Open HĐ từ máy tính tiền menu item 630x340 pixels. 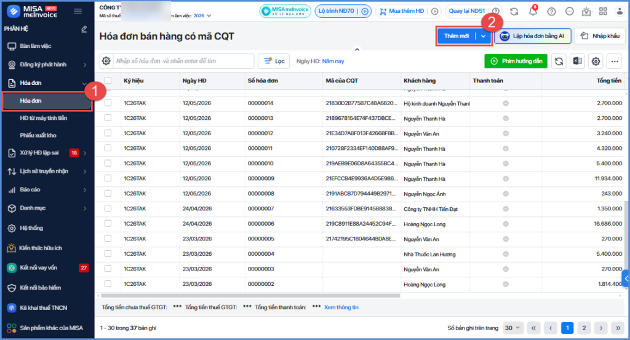pyautogui.click(x=47, y=118)
